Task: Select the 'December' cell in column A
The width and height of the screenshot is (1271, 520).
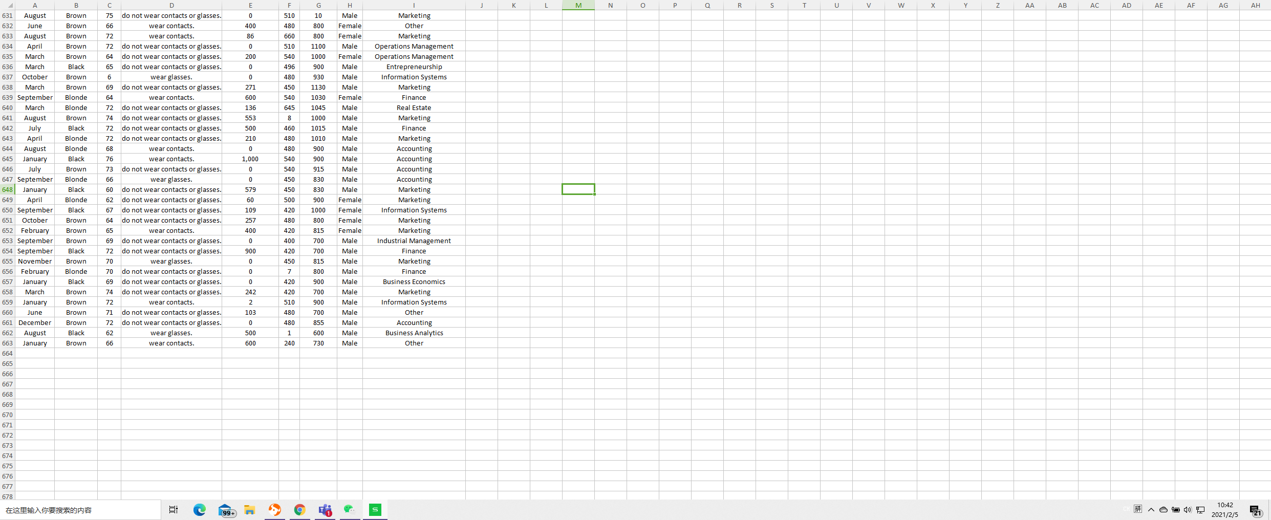Action: [x=35, y=322]
